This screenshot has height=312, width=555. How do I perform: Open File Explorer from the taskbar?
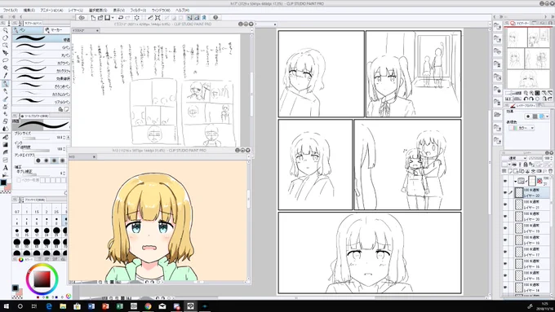click(63, 306)
